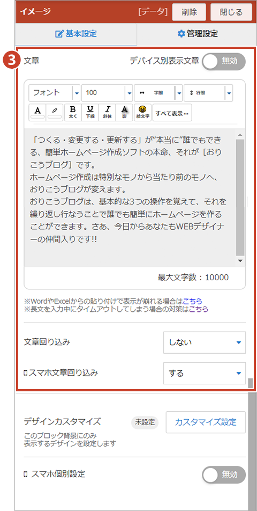Viewport: 257px width, 511px height.
Task: Toggle デバイス別表示文章 switch
Action: click(224, 62)
